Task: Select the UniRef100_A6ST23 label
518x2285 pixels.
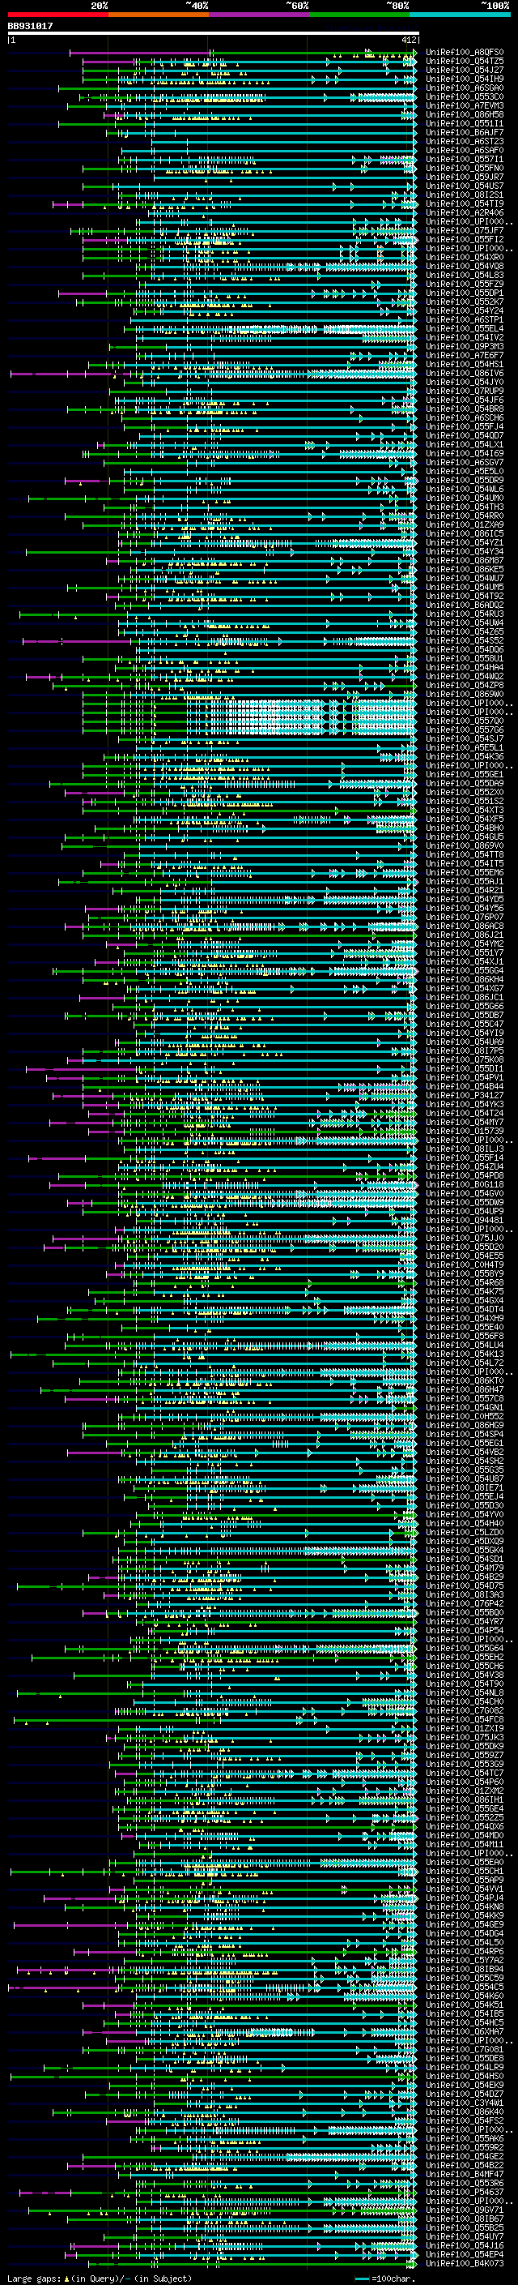Action: point(465,141)
